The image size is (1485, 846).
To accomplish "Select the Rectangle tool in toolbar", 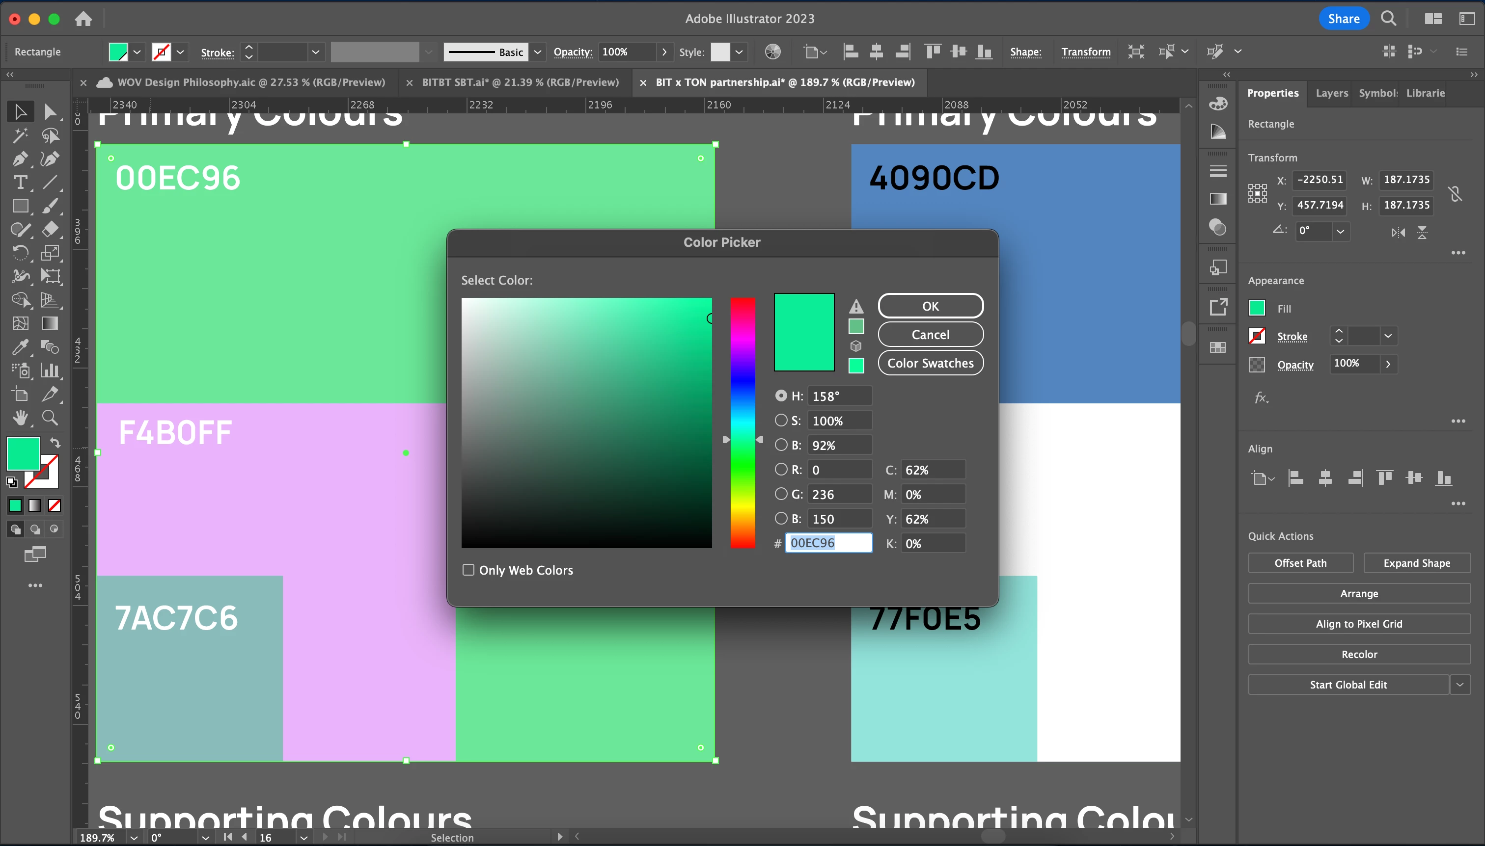I will tap(20, 206).
